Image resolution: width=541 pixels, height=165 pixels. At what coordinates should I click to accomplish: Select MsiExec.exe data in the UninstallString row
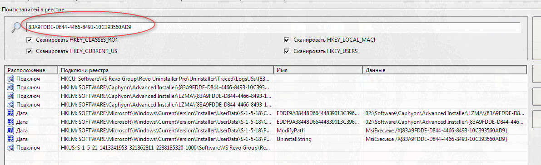tap(436, 139)
